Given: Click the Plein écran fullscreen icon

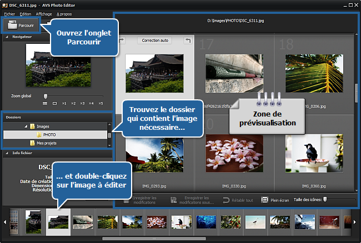Looking at the screenshot, I should tap(265, 199).
